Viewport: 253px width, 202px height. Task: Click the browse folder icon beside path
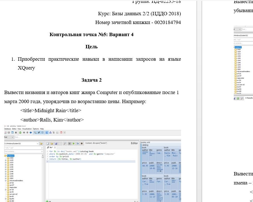[41, 144]
